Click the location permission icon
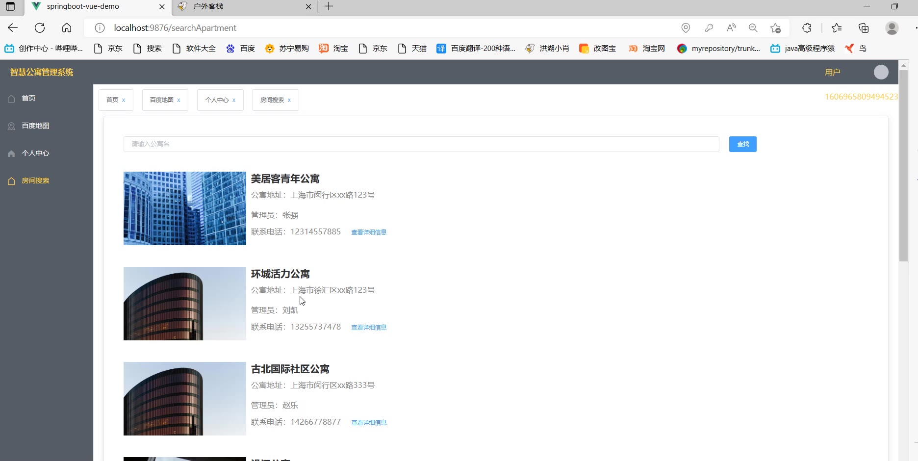Viewport: 918px width, 461px height. [686, 28]
